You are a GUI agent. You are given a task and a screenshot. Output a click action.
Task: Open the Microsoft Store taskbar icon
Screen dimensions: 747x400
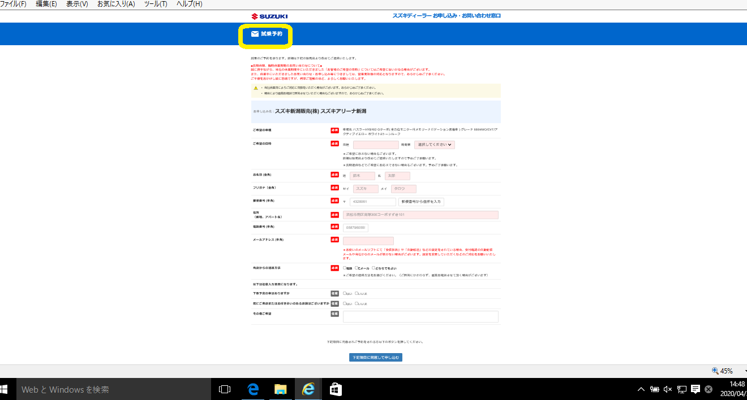335,389
